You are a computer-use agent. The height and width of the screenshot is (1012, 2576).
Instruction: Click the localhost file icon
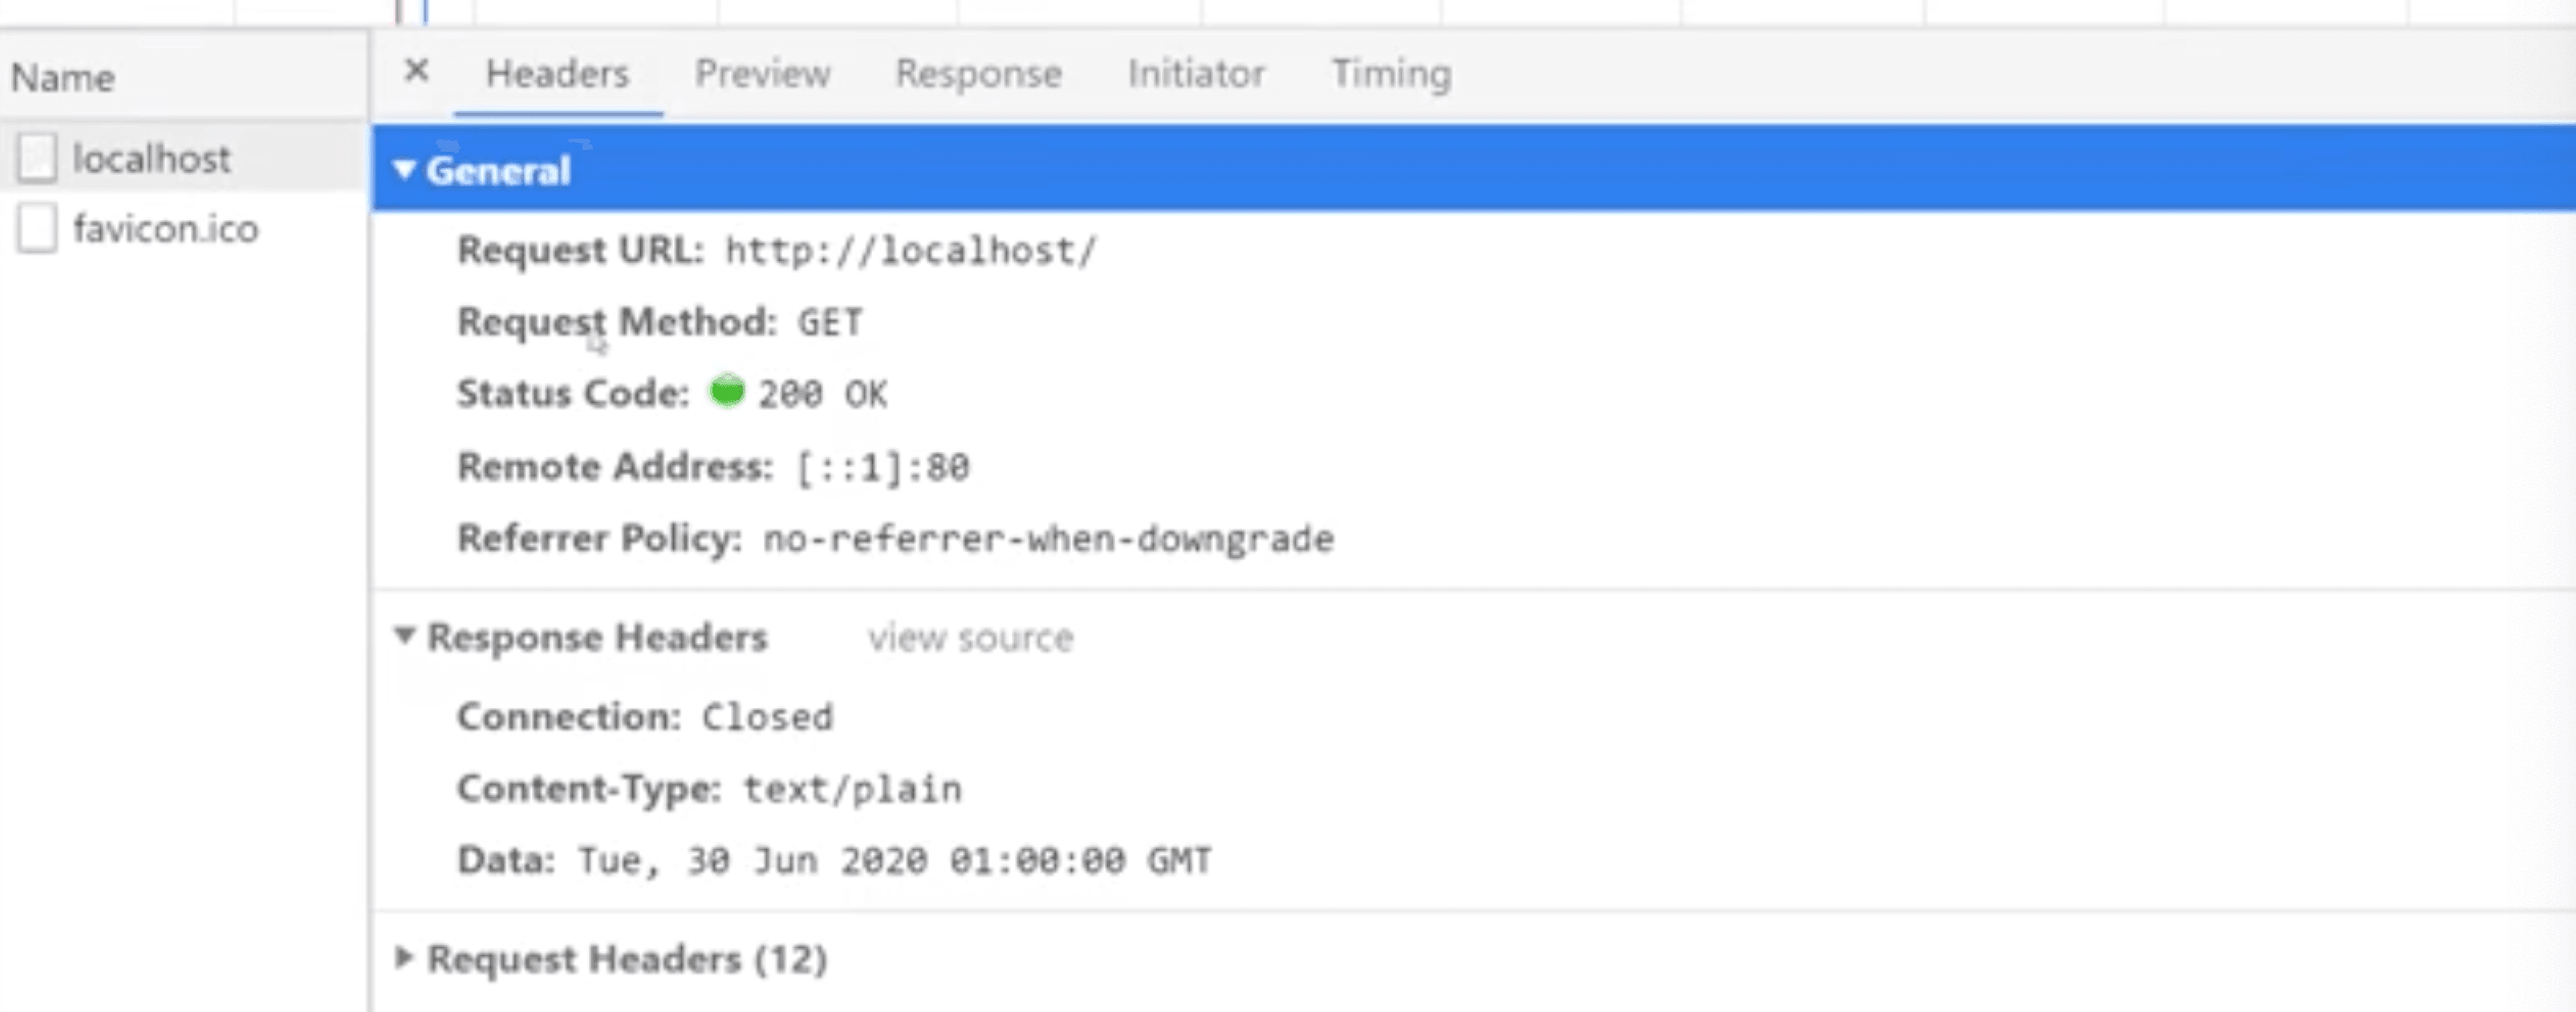tap(37, 158)
